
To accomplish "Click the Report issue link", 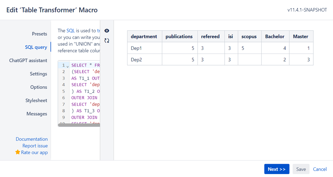I will tap(35, 146).
